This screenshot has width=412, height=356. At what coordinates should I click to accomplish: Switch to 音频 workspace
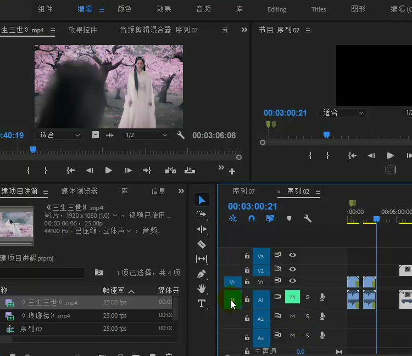(204, 9)
